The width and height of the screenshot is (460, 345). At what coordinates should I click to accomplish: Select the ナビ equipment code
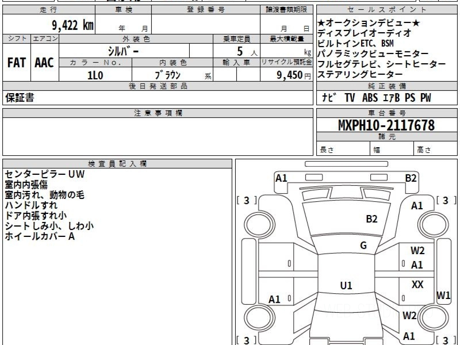[329, 98]
